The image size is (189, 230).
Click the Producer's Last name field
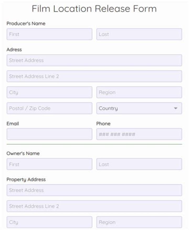pos(139,34)
